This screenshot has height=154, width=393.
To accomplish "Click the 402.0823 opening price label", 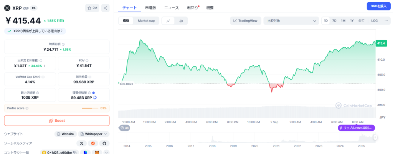I will (x=126, y=84).
